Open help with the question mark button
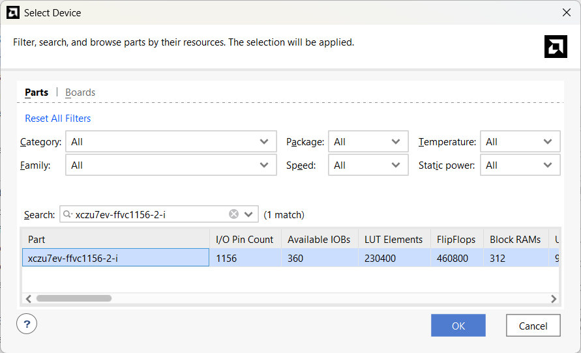 (27, 324)
